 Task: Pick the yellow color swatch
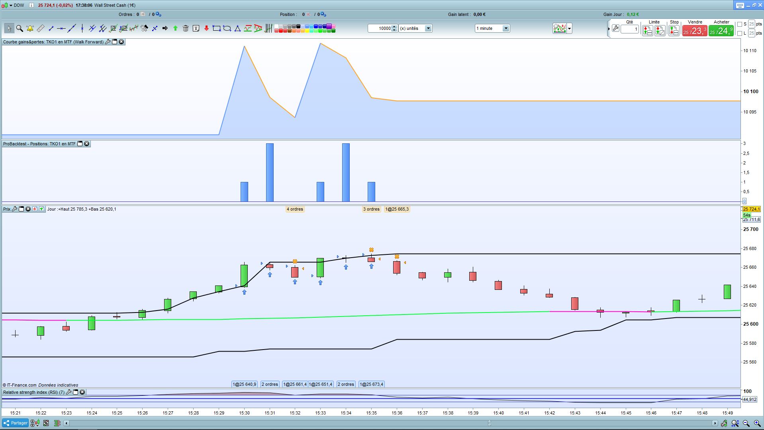[x=307, y=31]
